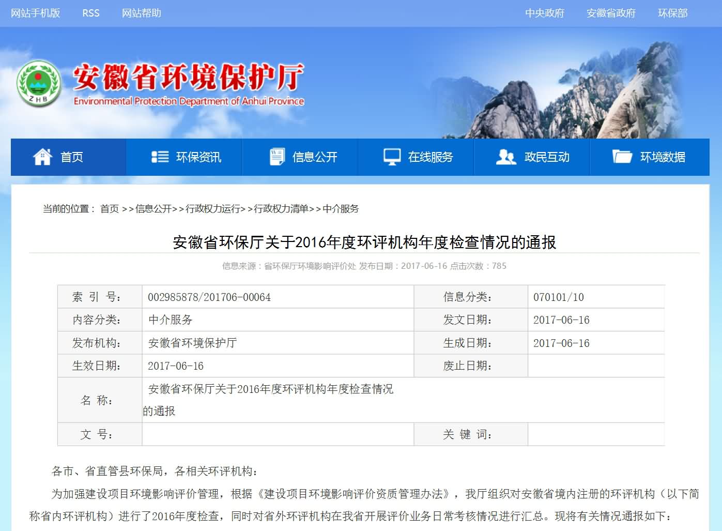Click the monitor icon beside 在线服务

point(392,157)
